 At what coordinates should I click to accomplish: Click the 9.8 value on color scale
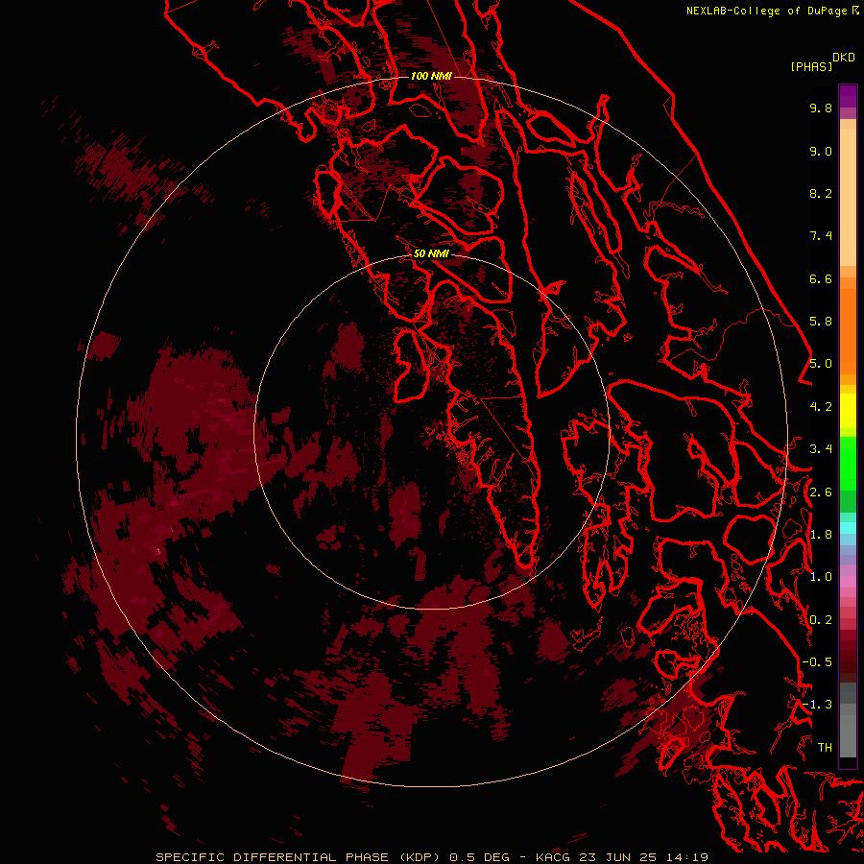(821, 108)
